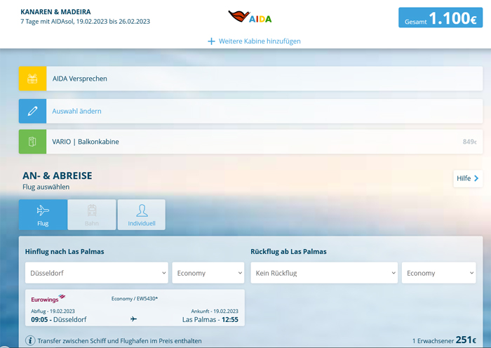Click the trip date text 19.02.2023 bis 26.02.2023
The width and height of the screenshot is (491, 348).
[113, 22]
